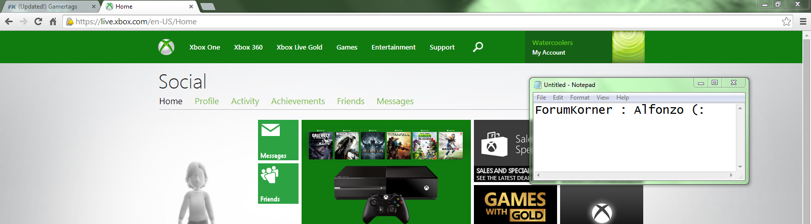Open Notepad Help menu
The image size is (811, 224).
pyautogui.click(x=622, y=98)
